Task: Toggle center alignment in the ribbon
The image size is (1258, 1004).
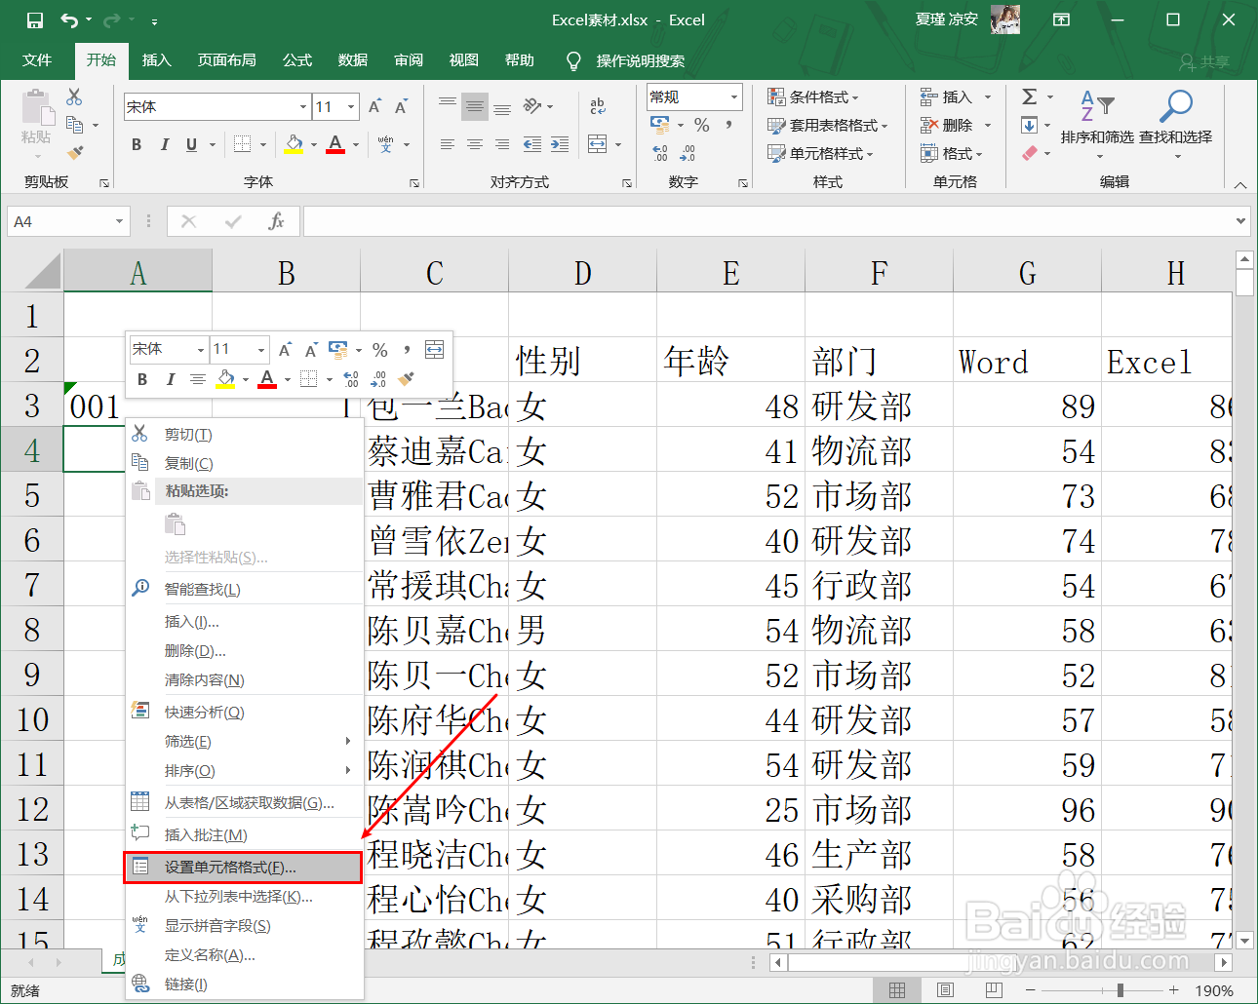Action: tap(475, 145)
